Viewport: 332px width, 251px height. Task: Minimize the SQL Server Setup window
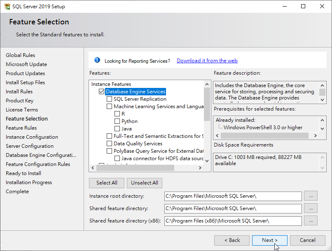click(x=285, y=6)
